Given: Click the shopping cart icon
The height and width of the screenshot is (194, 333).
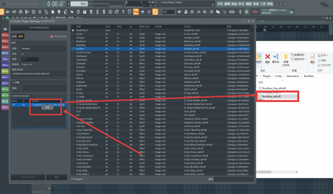Looking at the screenshot, I should click(246, 12).
